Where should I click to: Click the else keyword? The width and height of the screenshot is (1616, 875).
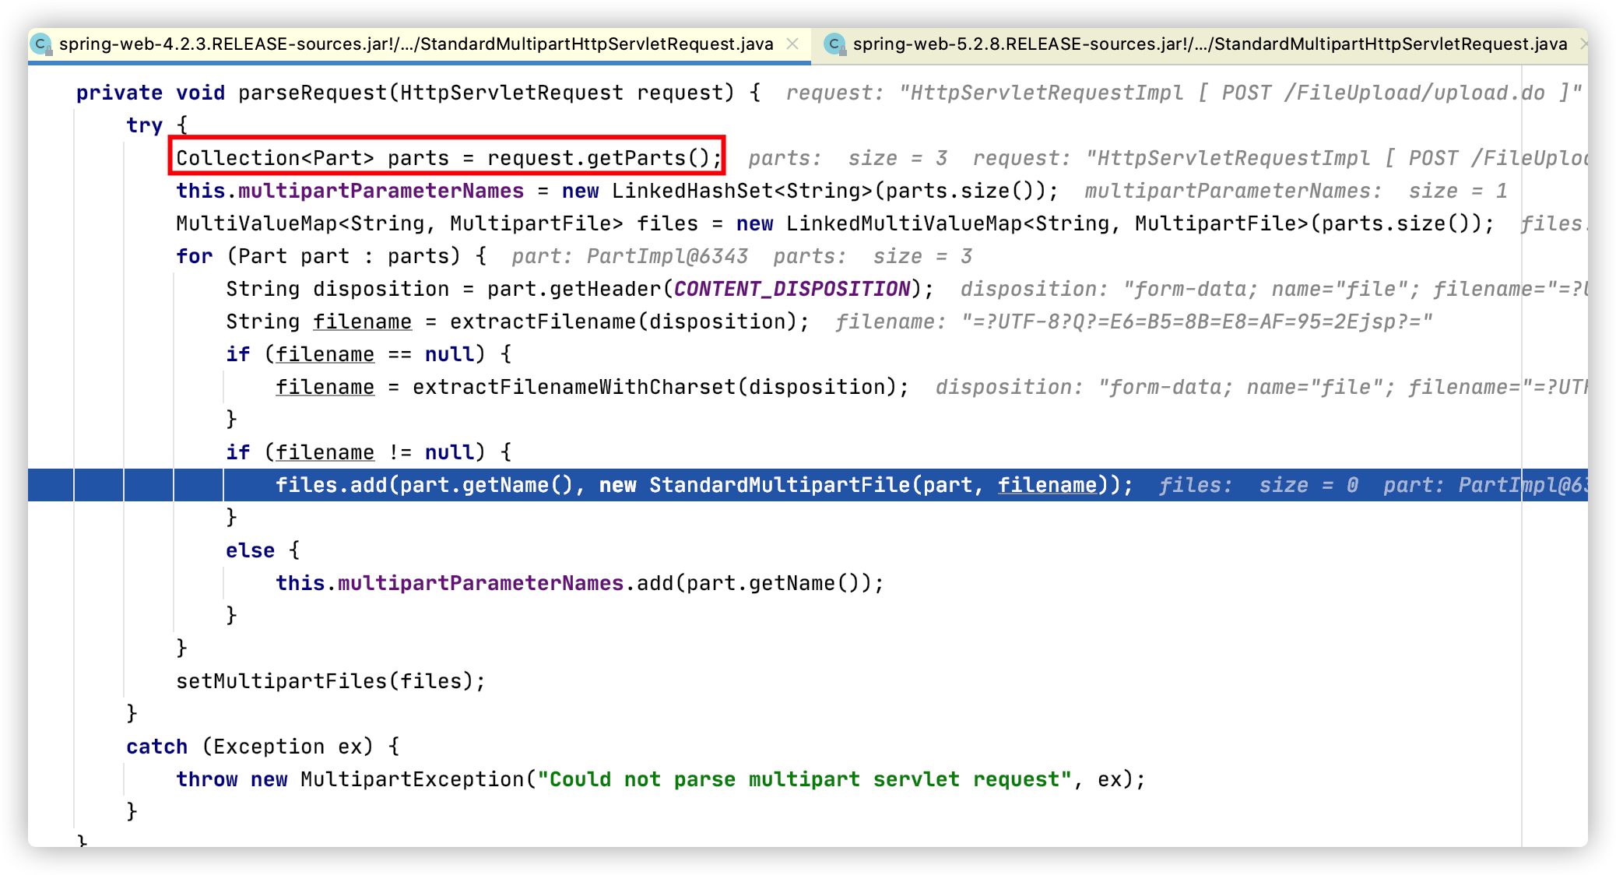(x=250, y=550)
